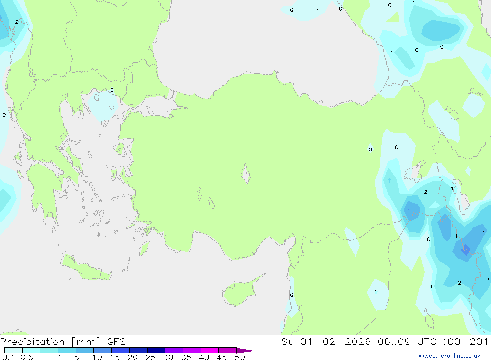
Task: Pick the 45–50 mm dark magenta legend swatch
Action: pos(227,350)
